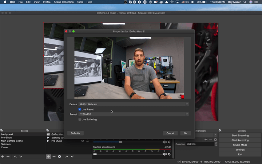Click the OBS status icon in the macOS menu bar
The height and width of the screenshot is (164, 262).
coord(126,2)
